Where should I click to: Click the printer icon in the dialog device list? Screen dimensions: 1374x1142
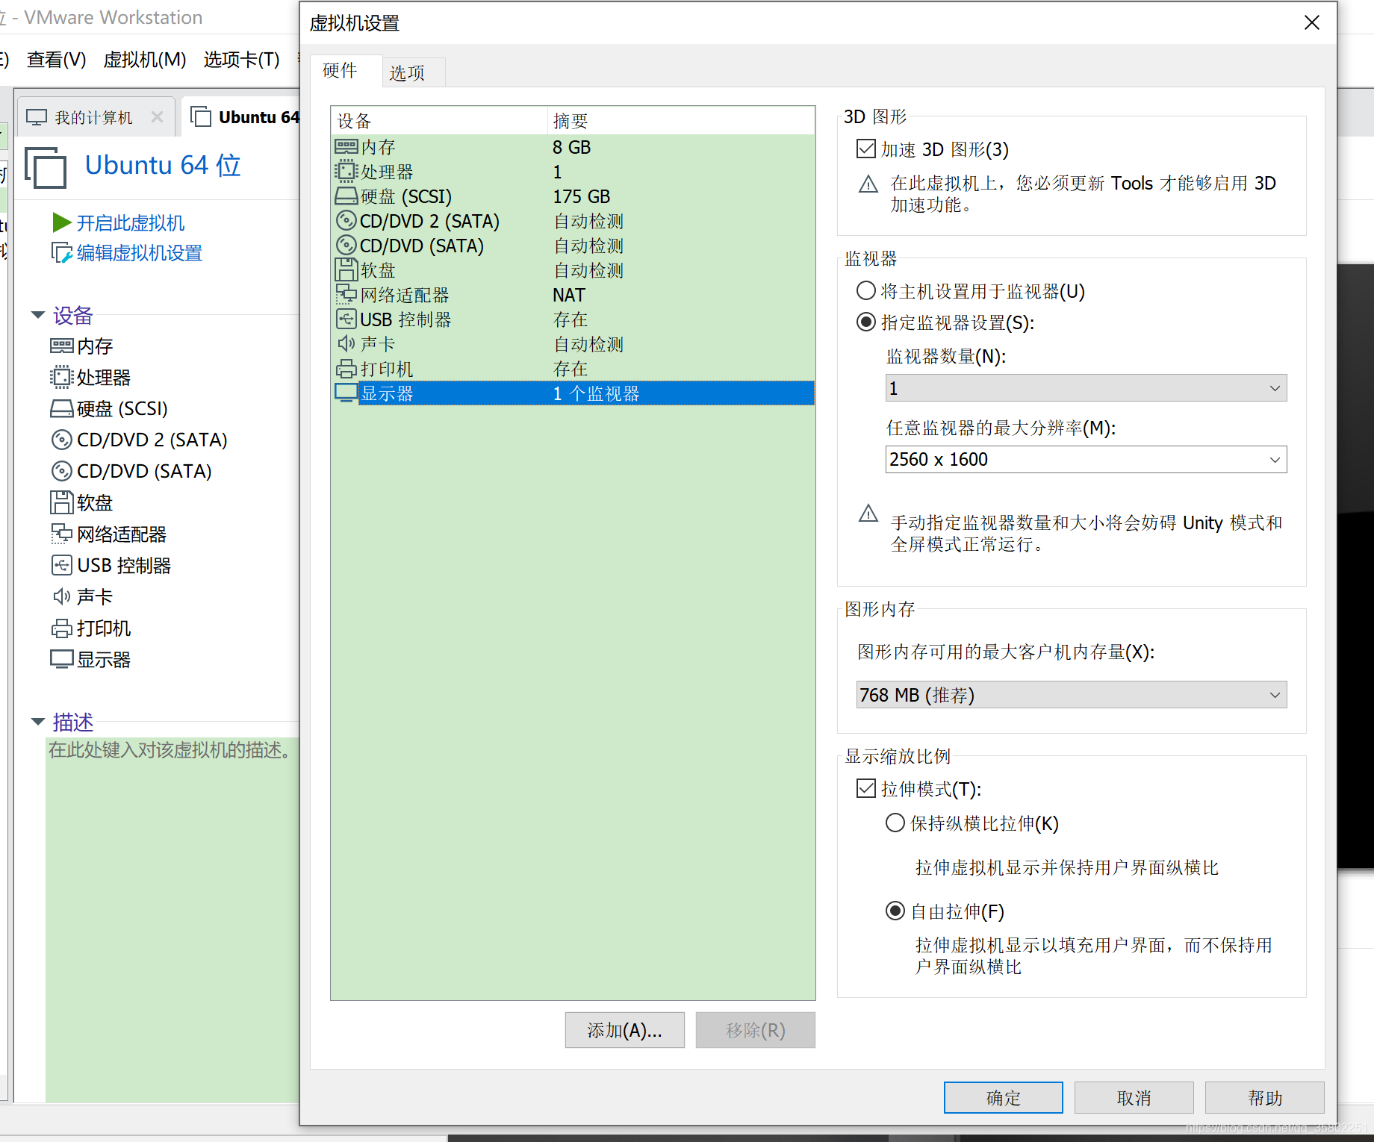coord(346,369)
